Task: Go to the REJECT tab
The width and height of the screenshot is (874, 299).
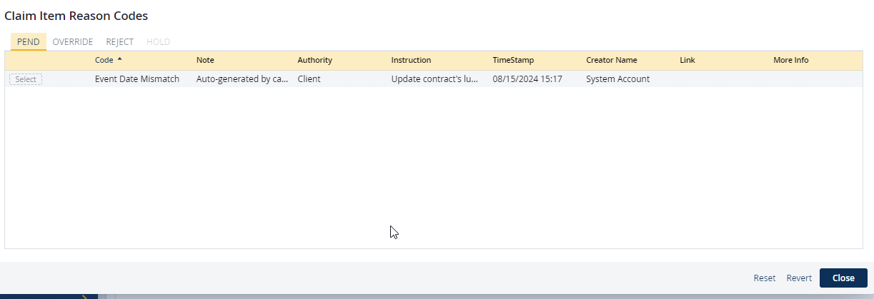Action: (x=119, y=42)
